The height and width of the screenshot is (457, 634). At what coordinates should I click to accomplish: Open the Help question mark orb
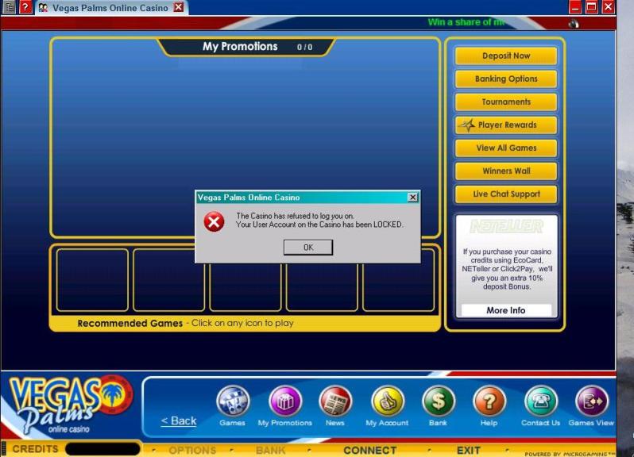click(x=489, y=401)
